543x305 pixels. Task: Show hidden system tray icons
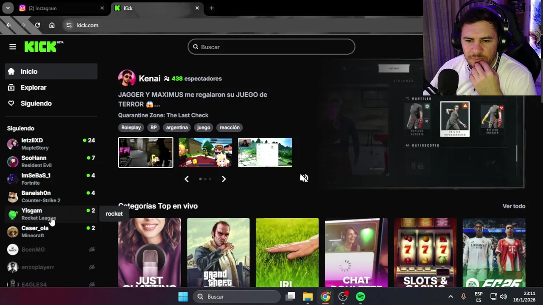[451, 297]
